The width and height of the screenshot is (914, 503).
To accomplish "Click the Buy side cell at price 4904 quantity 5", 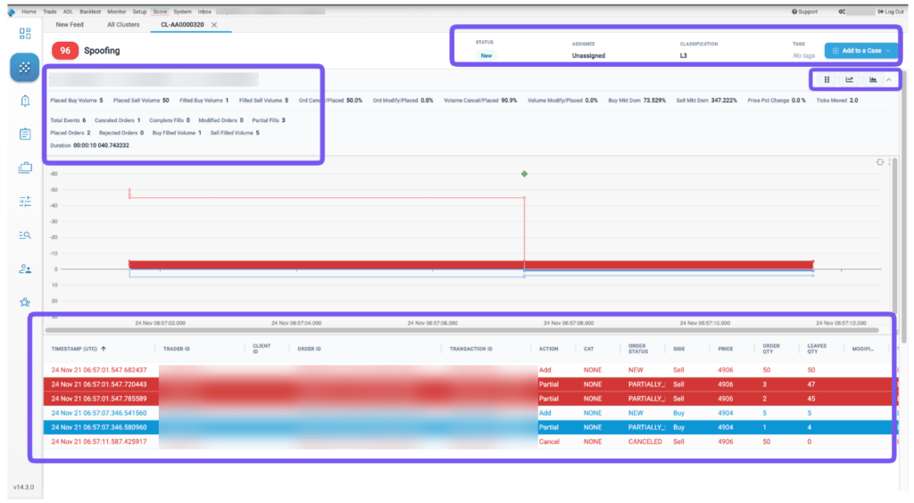I will (678, 413).
